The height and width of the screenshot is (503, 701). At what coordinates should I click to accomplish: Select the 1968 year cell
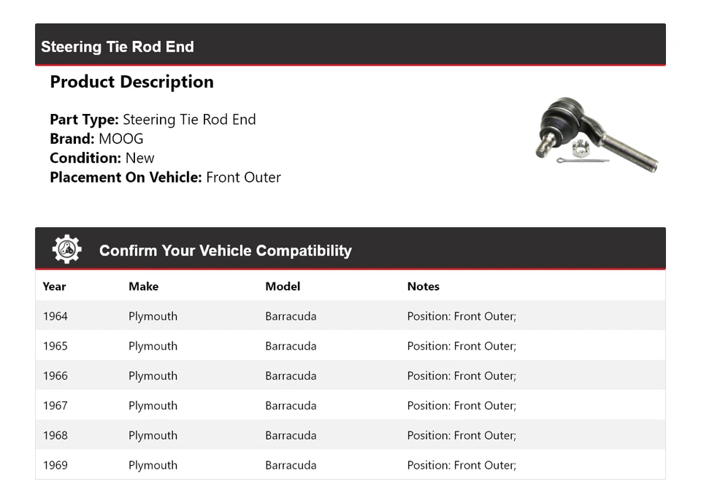click(55, 436)
